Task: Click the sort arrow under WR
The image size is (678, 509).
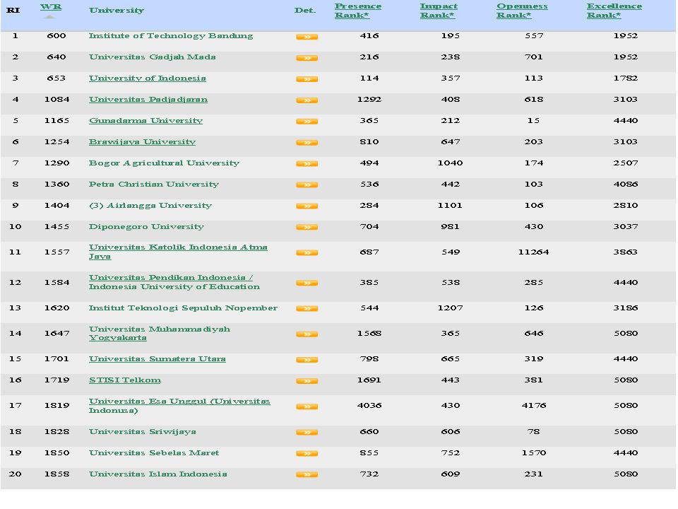Action: click(49, 17)
